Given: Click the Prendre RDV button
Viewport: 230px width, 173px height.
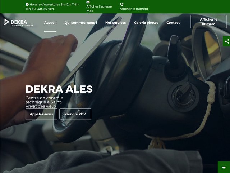Looking at the screenshot, I should pos(75,114).
